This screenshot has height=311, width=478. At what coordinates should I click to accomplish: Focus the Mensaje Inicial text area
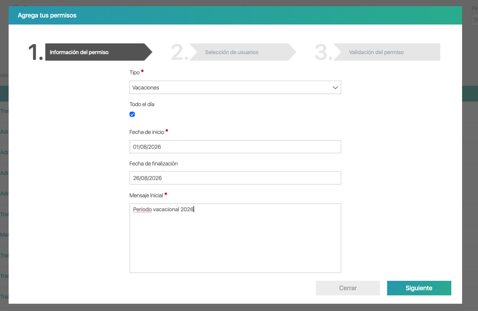pyautogui.click(x=235, y=238)
